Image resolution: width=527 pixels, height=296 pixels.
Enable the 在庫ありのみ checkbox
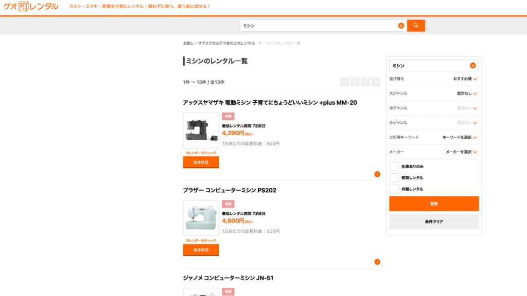(x=394, y=166)
